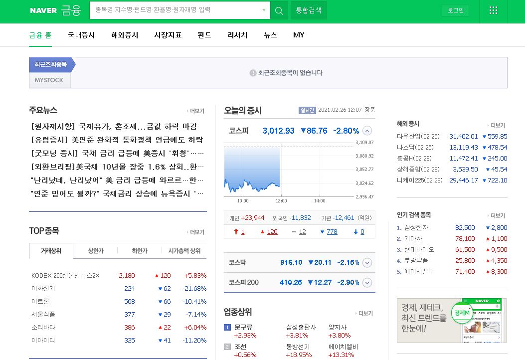Screen dimensions: 525x360
Task: Open the search box dropdown arrow
Action: point(264,10)
